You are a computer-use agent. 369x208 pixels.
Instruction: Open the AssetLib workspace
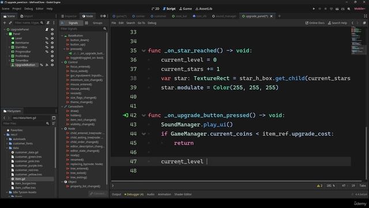coord(204,9)
